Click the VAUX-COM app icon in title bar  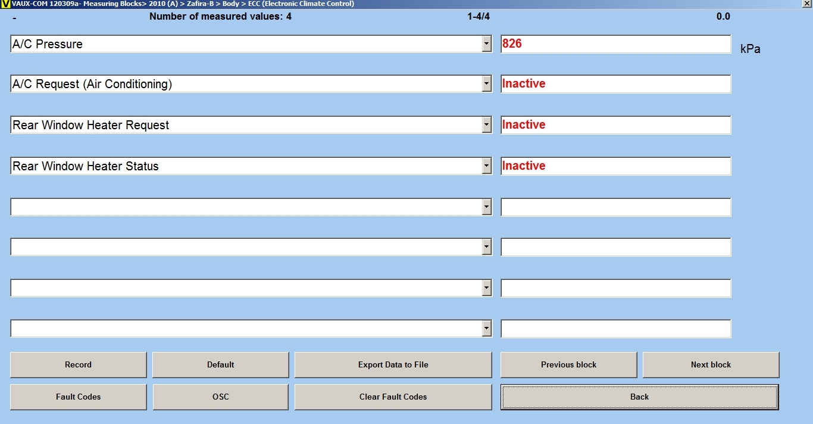coord(5,4)
